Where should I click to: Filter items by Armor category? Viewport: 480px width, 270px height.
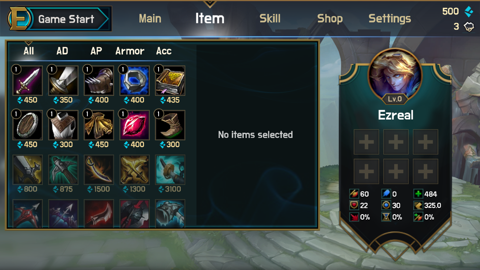pyautogui.click(x=130, y=51)
